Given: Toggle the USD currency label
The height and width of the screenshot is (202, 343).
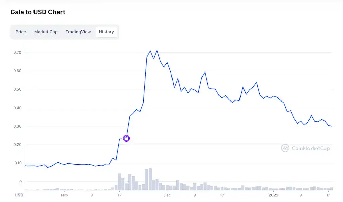Looking at the screenshot, I should 19,195.
